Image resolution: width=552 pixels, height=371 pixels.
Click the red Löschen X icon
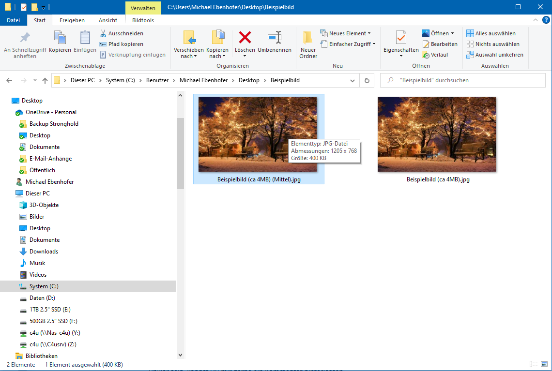[x=245, y=37]
